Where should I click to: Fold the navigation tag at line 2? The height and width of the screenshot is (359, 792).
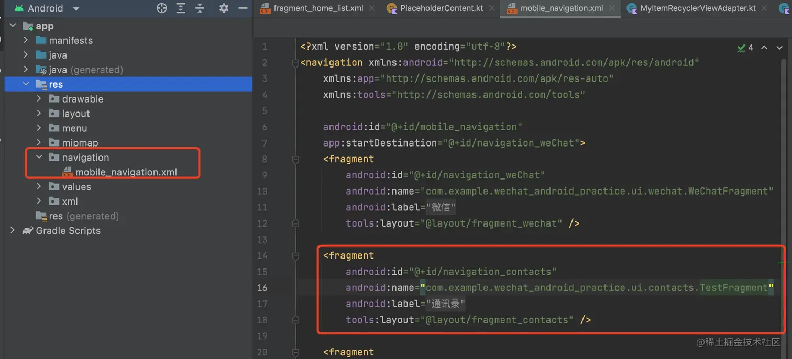point(295,63)
